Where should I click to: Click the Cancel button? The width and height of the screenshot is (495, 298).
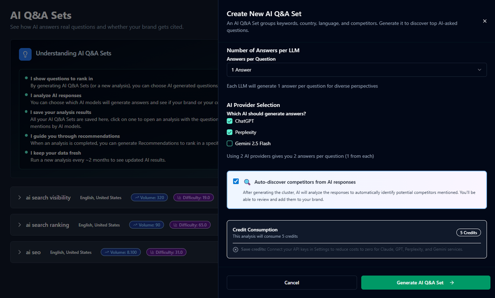tap(292, 282)
